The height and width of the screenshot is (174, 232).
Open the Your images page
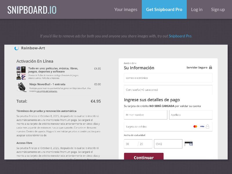(x=126, y=10)
